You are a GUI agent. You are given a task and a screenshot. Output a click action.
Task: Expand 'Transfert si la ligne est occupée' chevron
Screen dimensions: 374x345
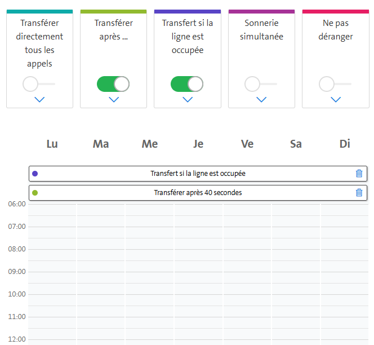188,100
